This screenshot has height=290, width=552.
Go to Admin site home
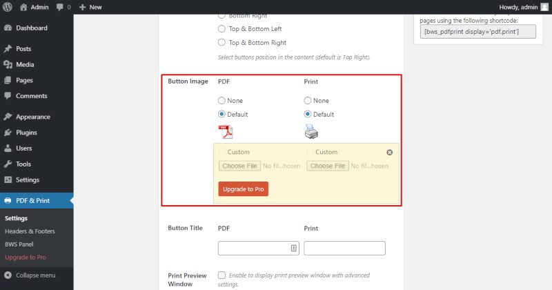point(34,7)
